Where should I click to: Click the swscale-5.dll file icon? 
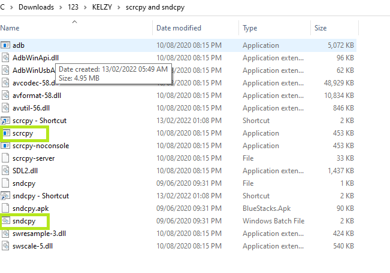click(5, 246)
